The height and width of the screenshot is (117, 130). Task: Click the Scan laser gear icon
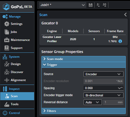pyautogui.click(x=7, y=96)
